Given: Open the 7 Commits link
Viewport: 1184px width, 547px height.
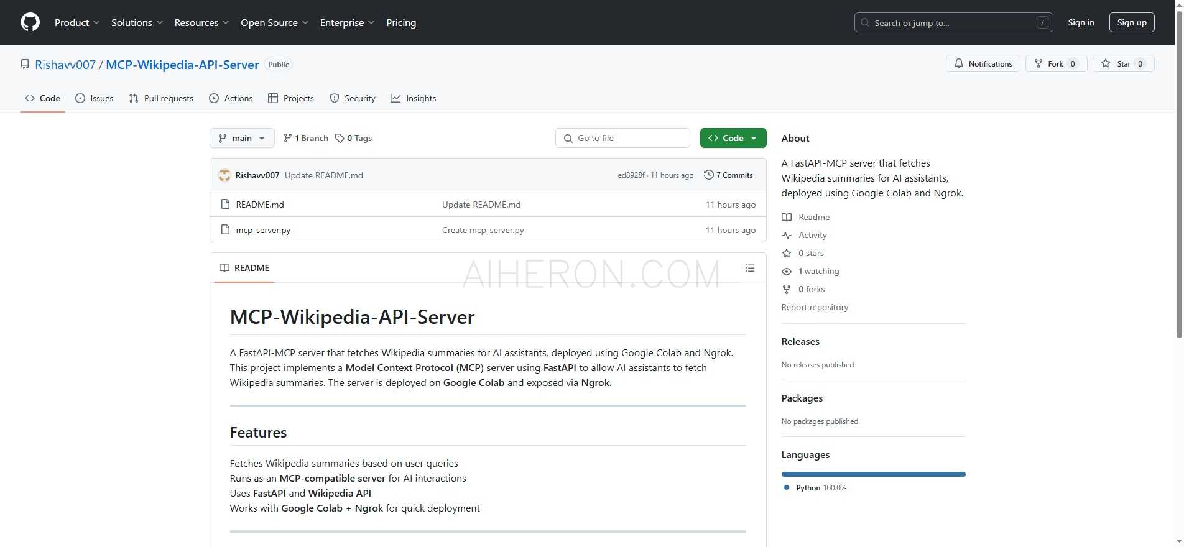Looking at the screenshot, I should 728,175.
